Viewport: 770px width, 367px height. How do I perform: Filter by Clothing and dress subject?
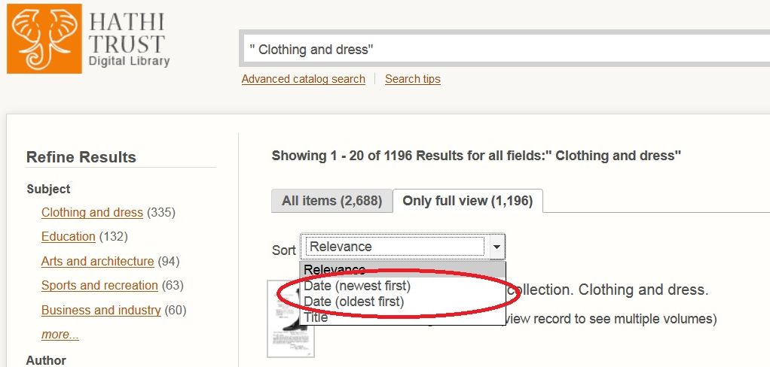click(92, 212)
